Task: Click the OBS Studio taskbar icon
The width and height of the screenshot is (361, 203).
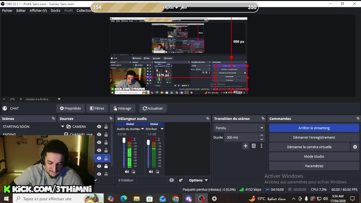Action: [x=201, y=199]
